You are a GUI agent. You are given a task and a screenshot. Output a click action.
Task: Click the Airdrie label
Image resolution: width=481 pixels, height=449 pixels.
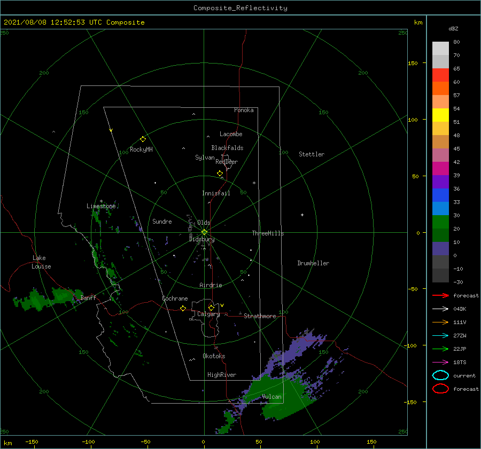[211, 285]
